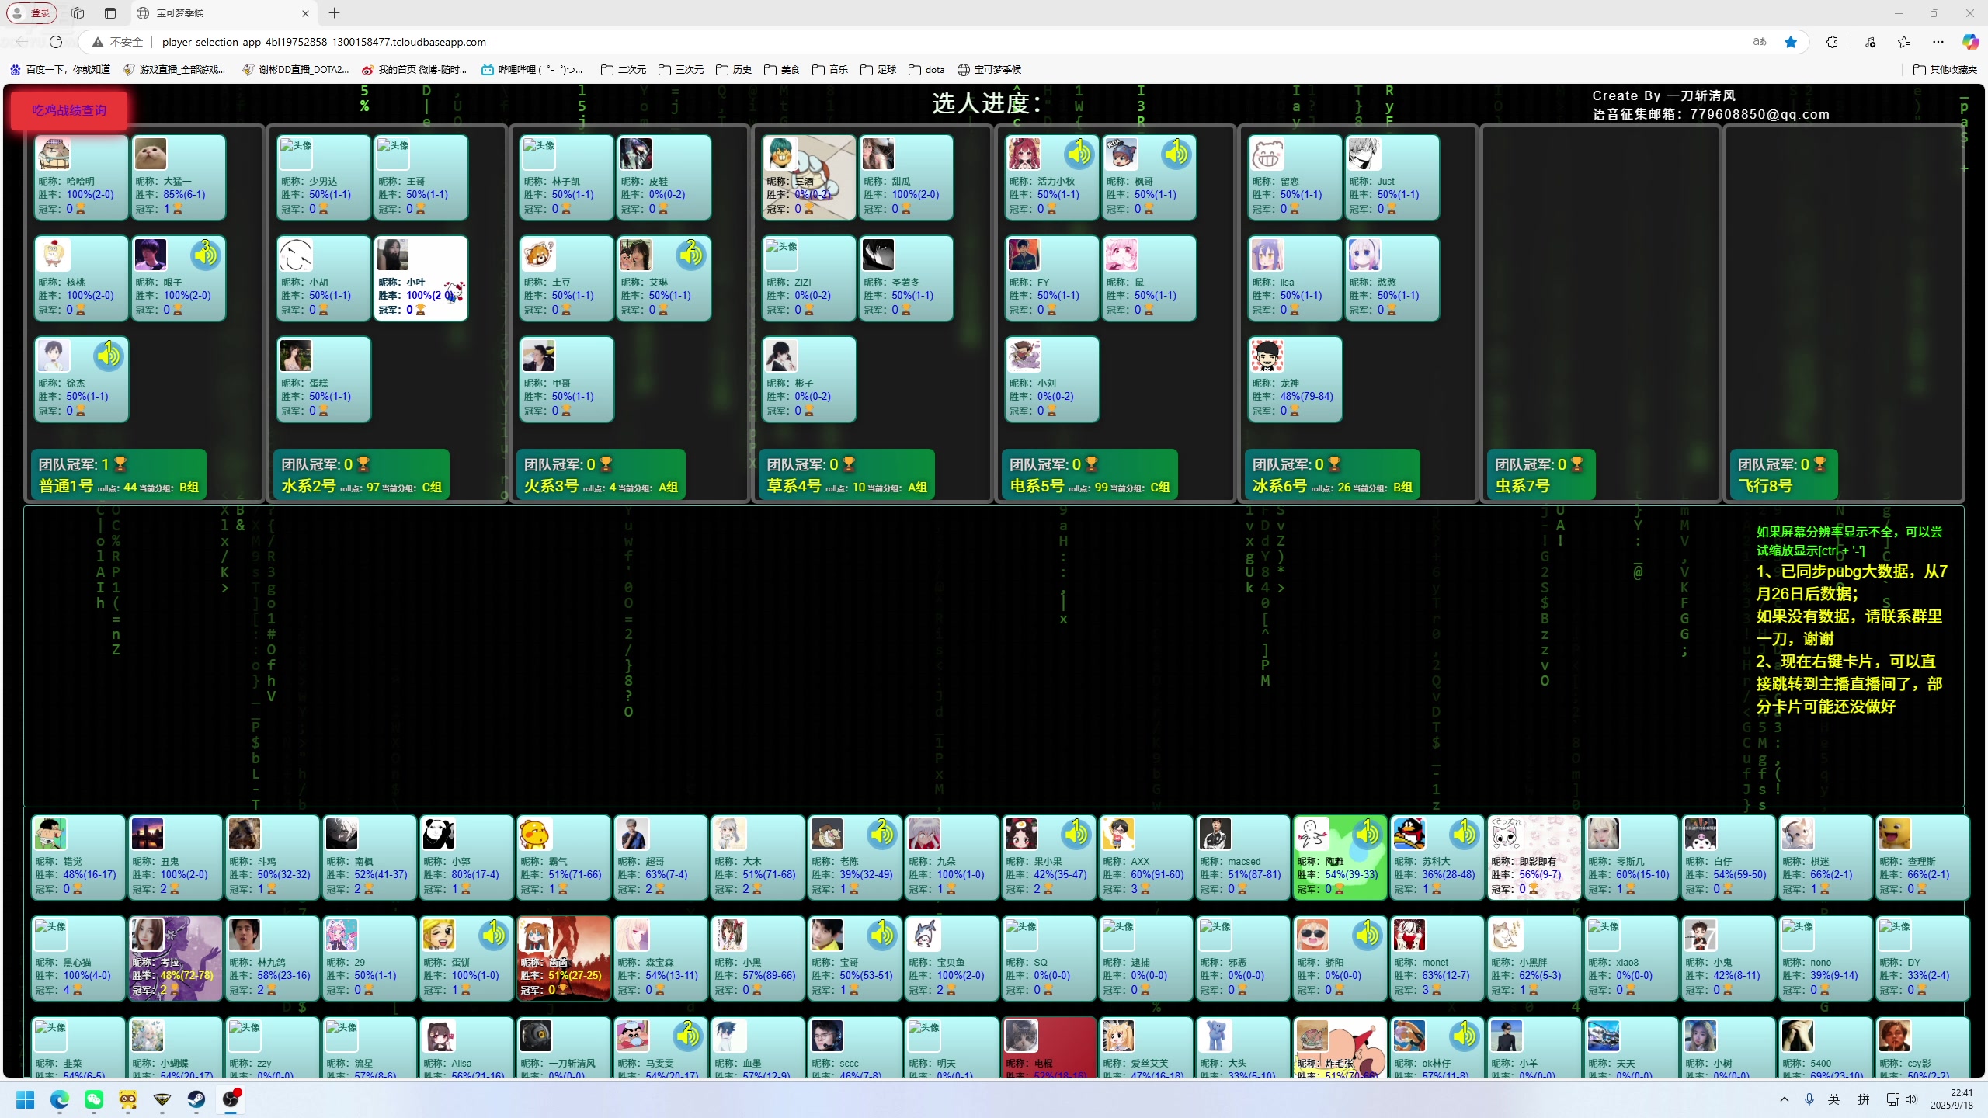The image size is (1988, 1118).
Task: Open the 龙神 player card
Action: [x=1295, y=380]
